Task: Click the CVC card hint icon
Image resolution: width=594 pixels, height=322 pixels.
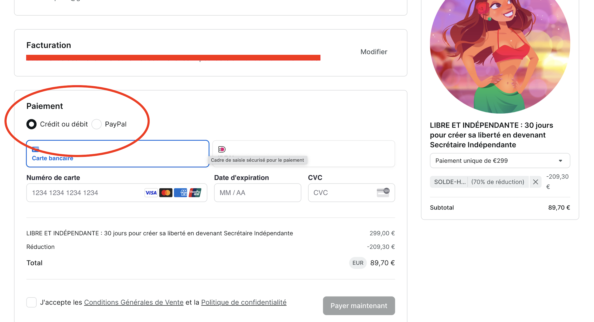Action: (383, 193)
